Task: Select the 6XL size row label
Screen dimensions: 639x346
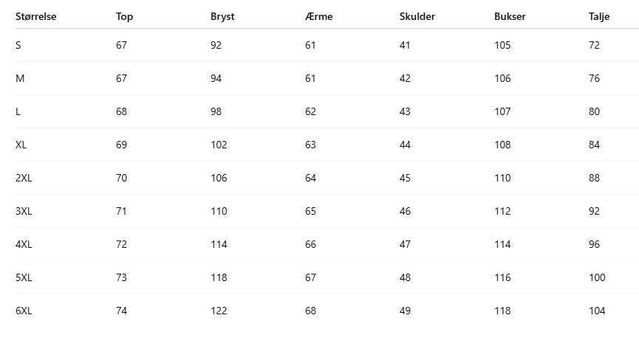Action: coord(24,311)
